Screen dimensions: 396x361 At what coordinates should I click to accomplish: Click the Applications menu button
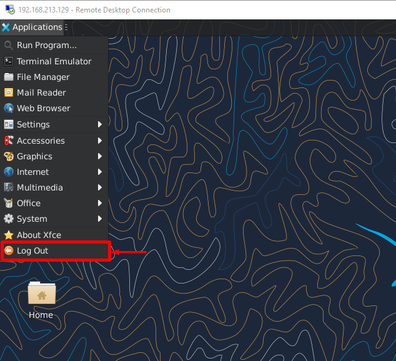pyautogui.click(x=32, y=27)
